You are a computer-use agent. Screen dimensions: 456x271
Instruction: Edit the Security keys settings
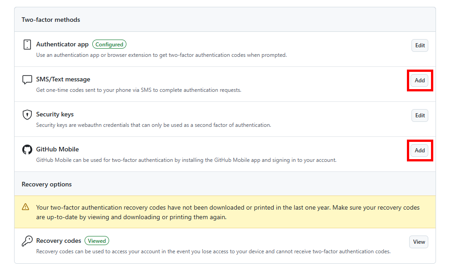tap(420, 115)
